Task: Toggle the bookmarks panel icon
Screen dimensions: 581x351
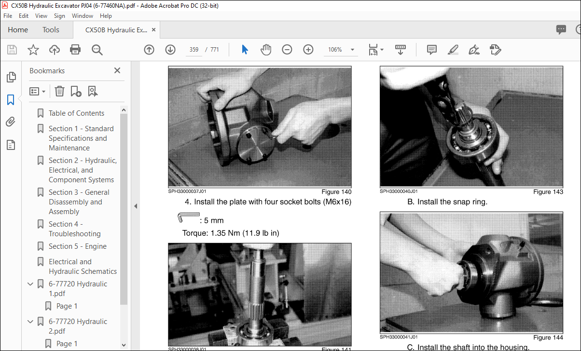Action: [x=11, y=100]
